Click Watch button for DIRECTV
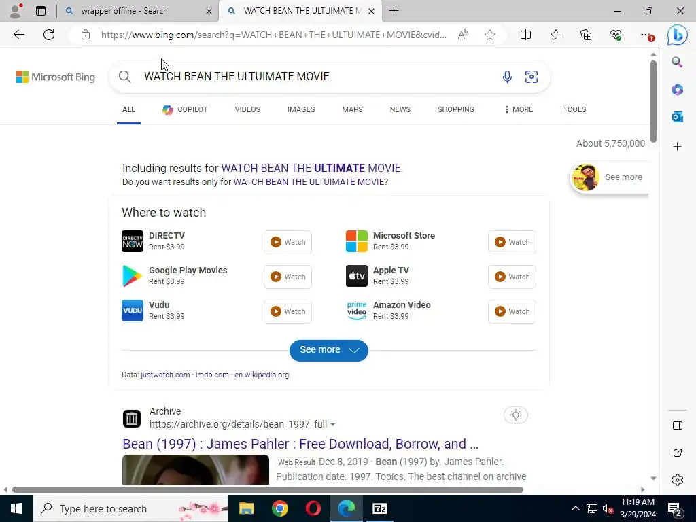The width and height of the screenshot is (696, 522). click(288, 242)
